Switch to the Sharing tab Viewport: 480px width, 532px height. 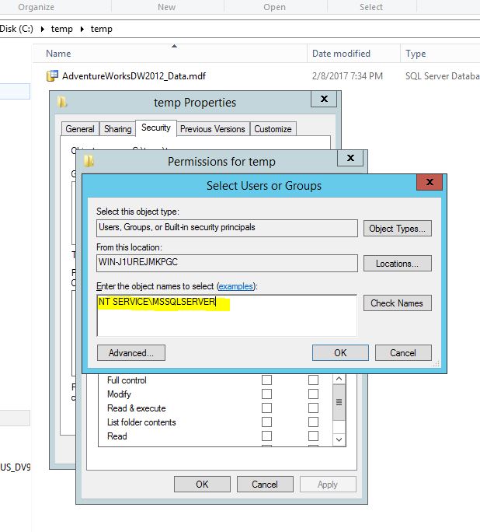point(117,129)
